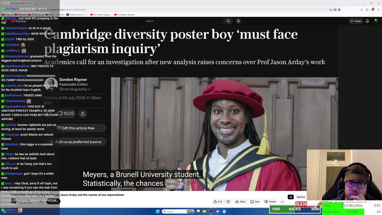This screenshot has width=382, height=215.
Task: Activate voice search microphone icon
Action: pos(238,21)
